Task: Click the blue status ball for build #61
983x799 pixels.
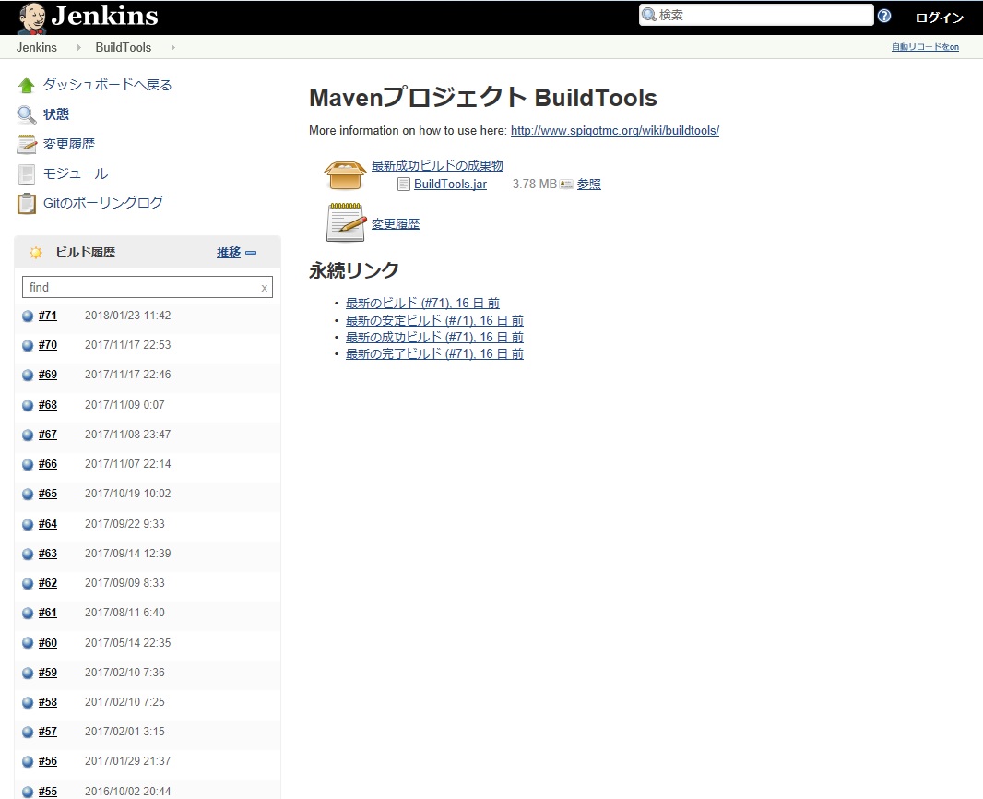Action: (28, 613)
